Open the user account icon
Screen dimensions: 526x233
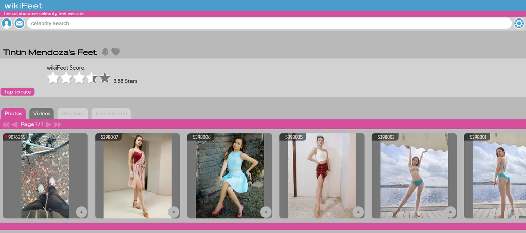pyautogui.click(x=7, y=23)
